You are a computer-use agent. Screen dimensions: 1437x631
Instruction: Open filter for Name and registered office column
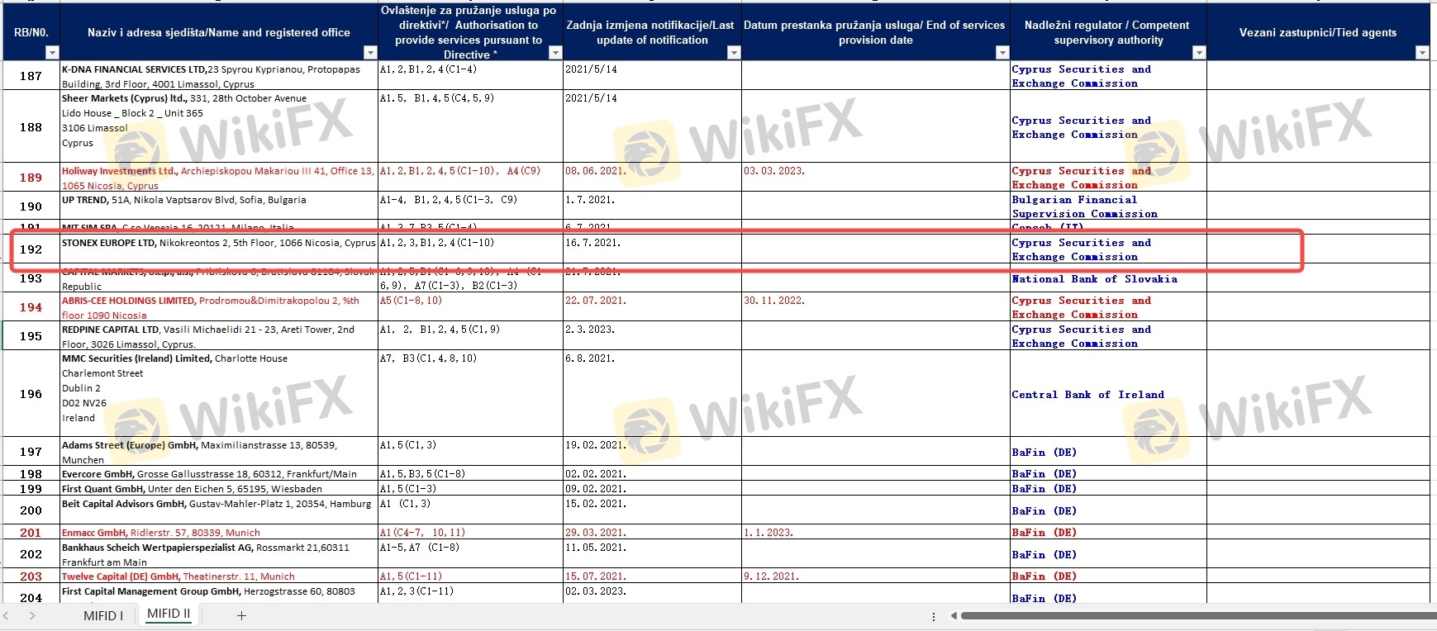pyautogui.click(x=369, y=53)
